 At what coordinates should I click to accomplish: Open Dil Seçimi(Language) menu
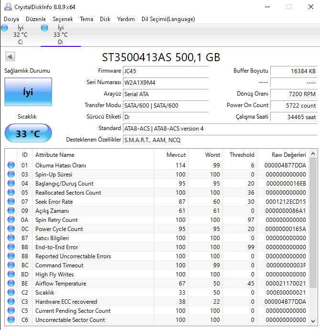[x=168, y=19]
